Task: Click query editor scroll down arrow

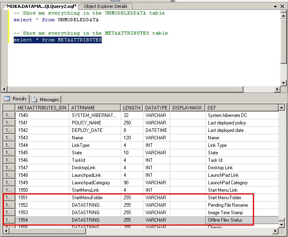Action: (283, 83)
